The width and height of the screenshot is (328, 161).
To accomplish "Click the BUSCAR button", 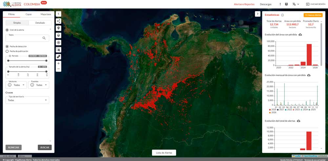I will point(45,148).
